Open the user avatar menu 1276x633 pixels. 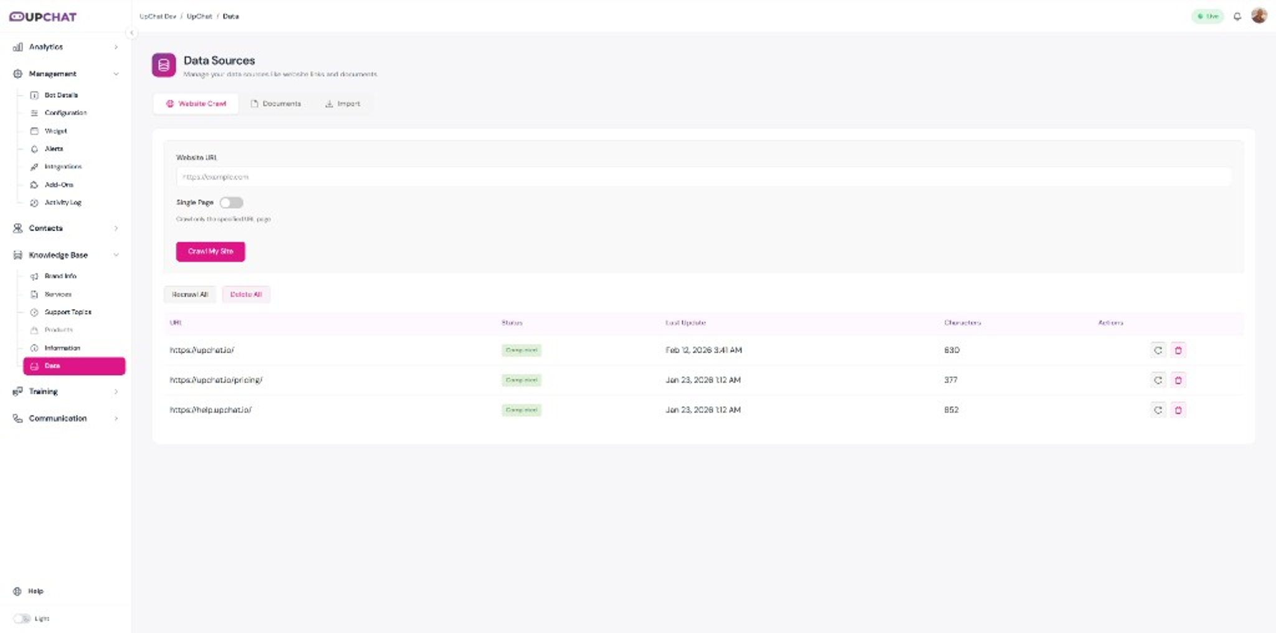click(x=1259, y=16)
